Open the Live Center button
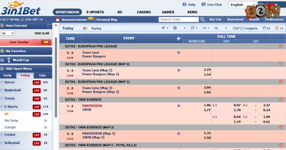This screenshot has height=150, width=286. [26, 42]
